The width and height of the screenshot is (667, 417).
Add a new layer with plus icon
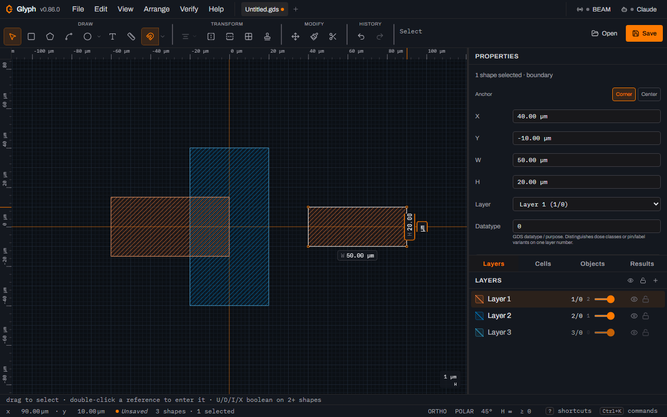tap(656, 280)
